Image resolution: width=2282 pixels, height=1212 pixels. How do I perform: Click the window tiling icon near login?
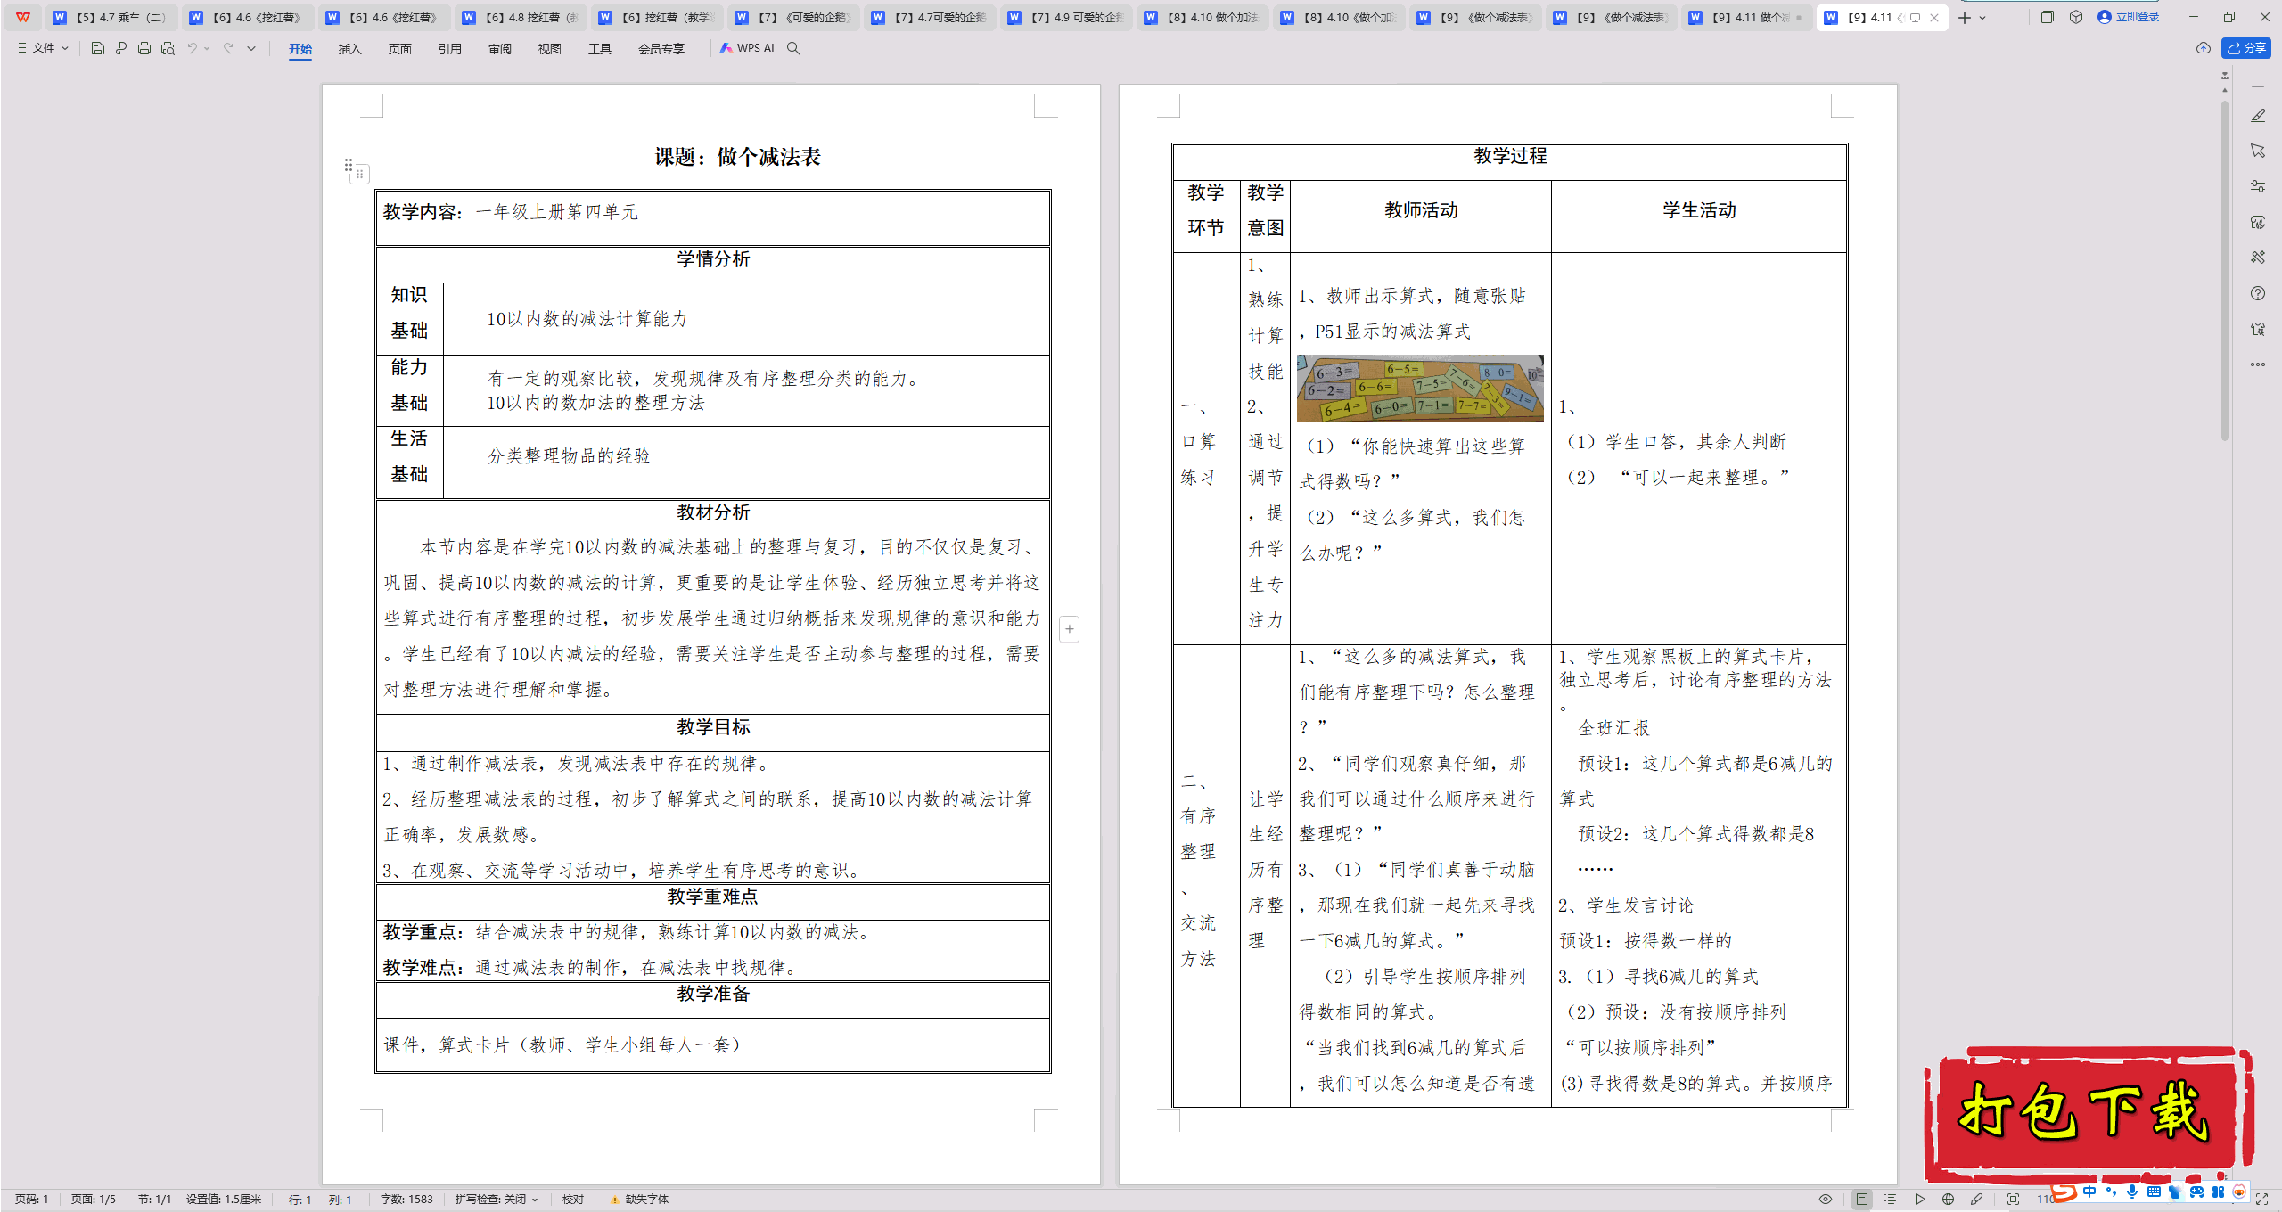click(2048, 17)
